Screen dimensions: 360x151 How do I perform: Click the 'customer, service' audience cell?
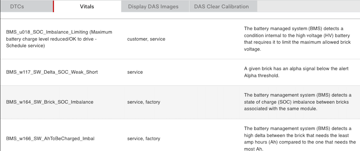point(146,39)
